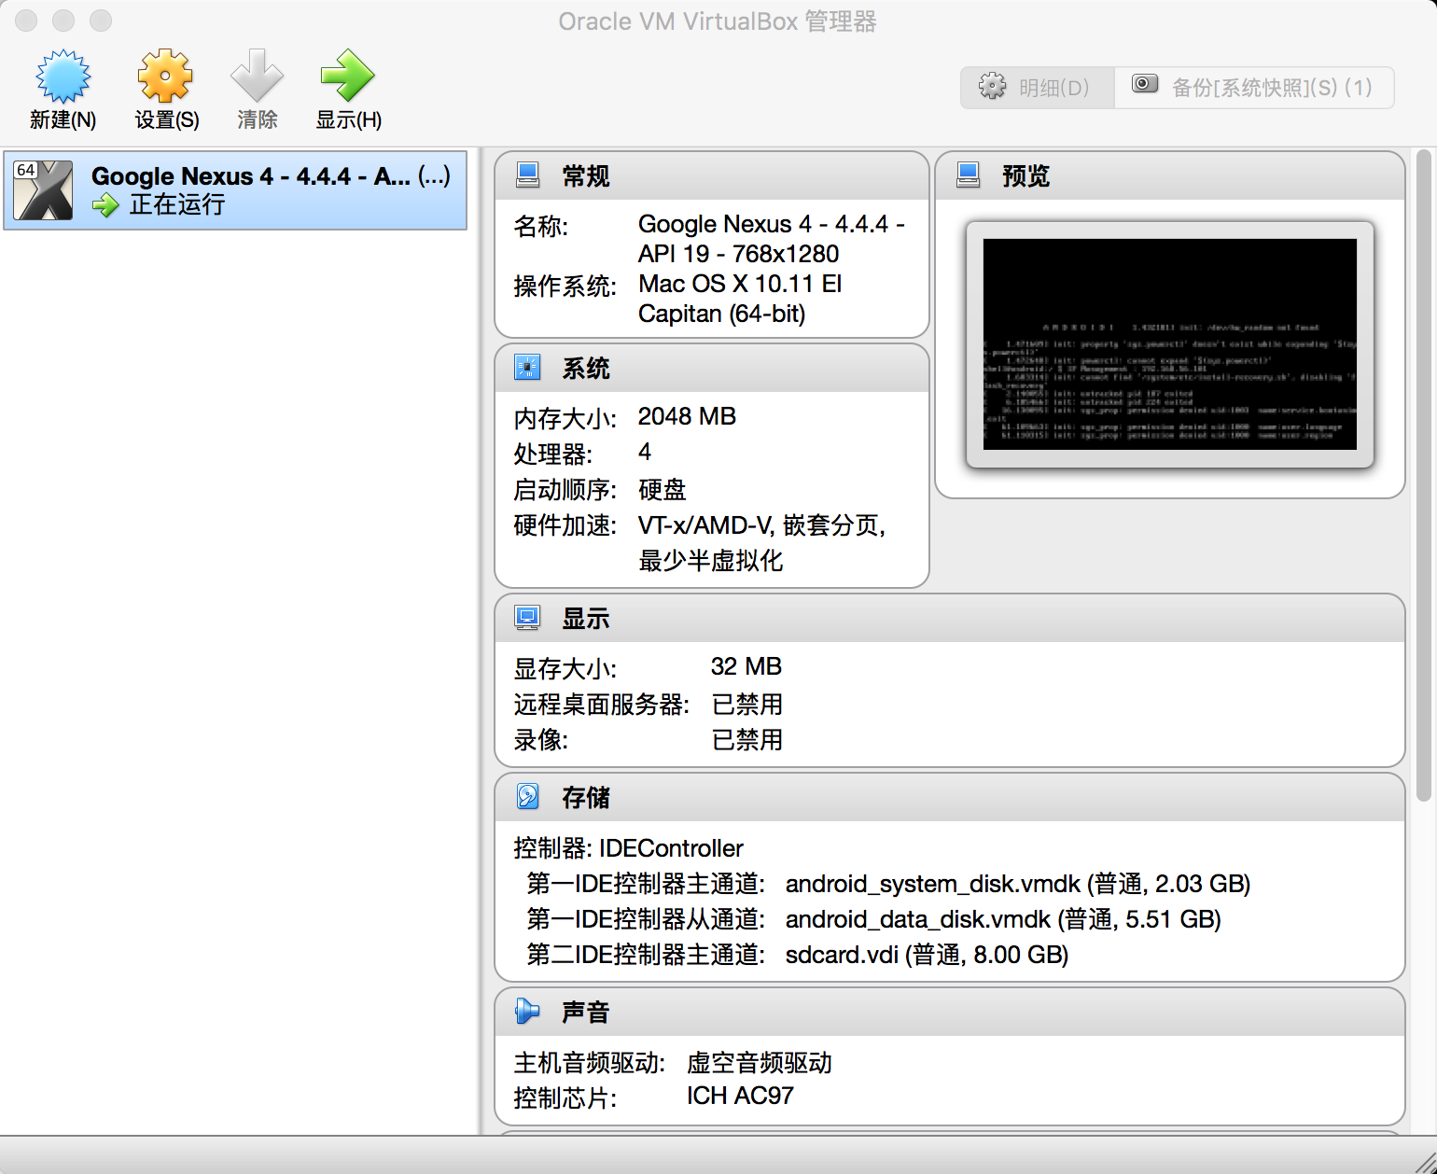Click the video memory value 32 MB
Screen dimensions: 1437x1174
tap(746, 666)
